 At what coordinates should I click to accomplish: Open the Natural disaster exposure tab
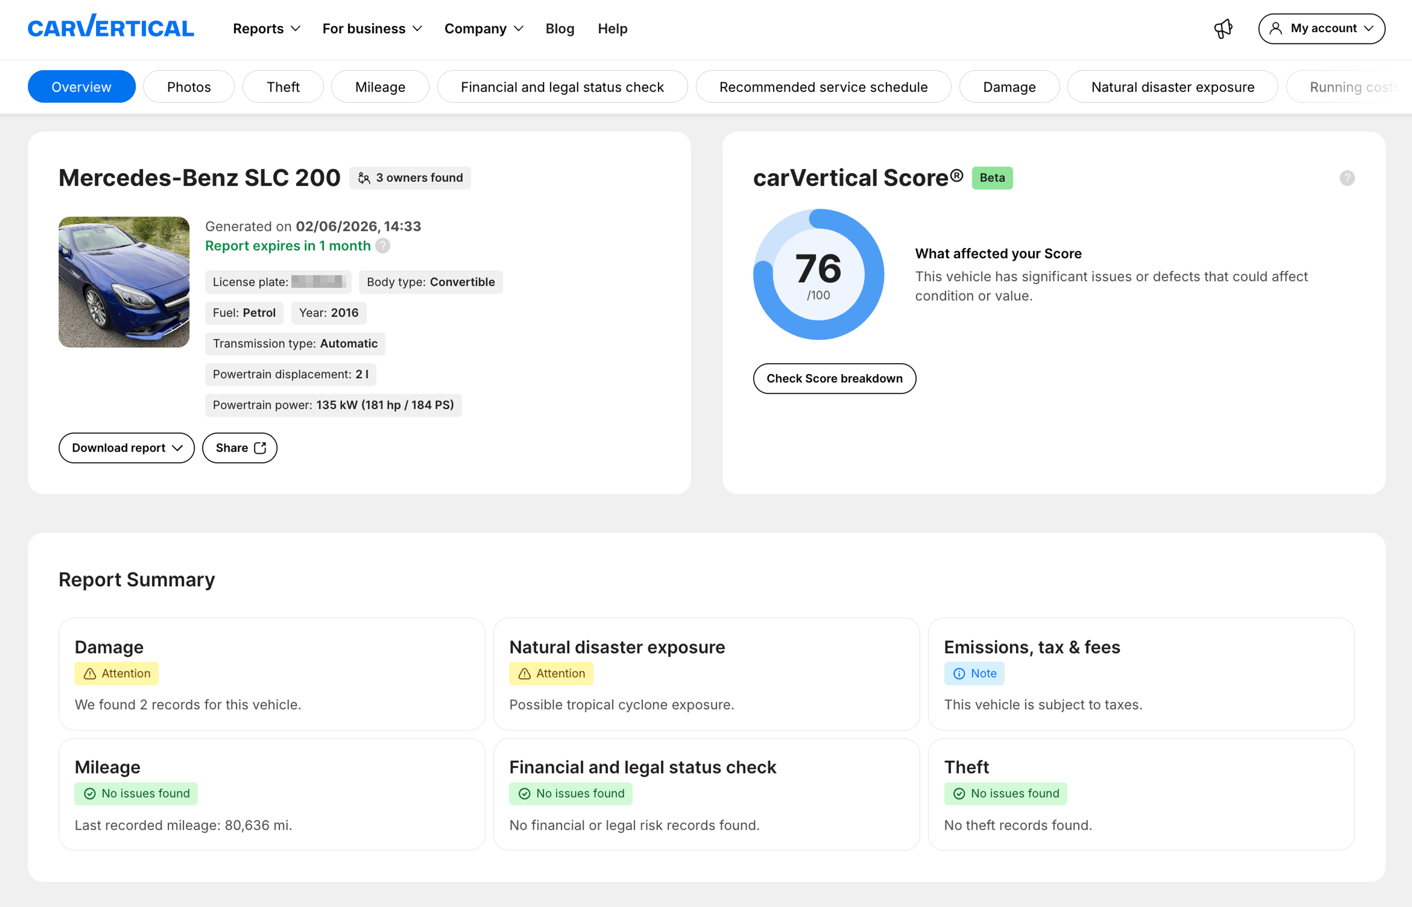(1172, 86)
